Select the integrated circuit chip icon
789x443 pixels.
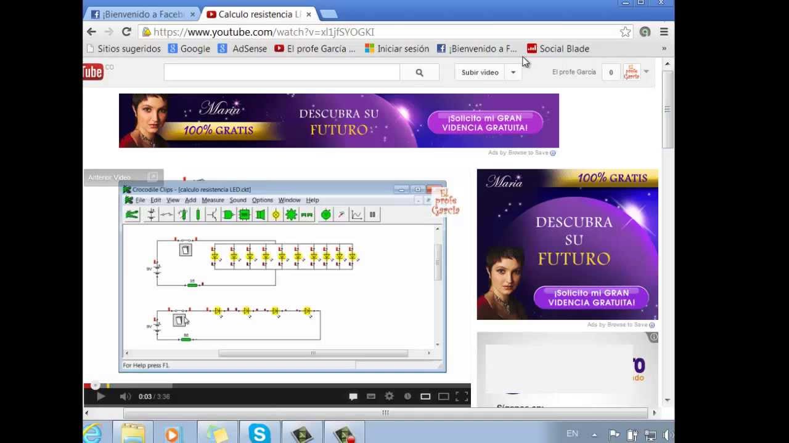pos(244,214)
